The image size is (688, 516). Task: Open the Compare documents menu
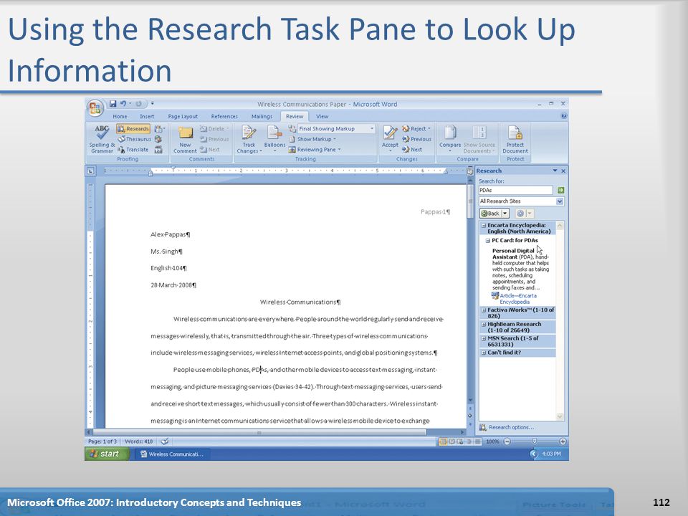tap(450, 138)
